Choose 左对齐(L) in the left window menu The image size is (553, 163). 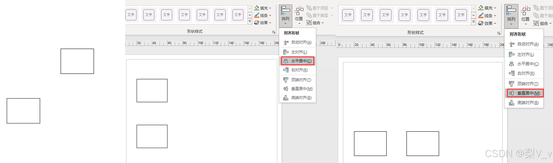[297, 52]
